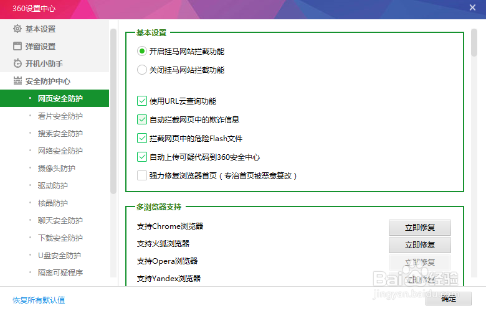Click 支持Opera浏览器 text

[x=167, y=261]
